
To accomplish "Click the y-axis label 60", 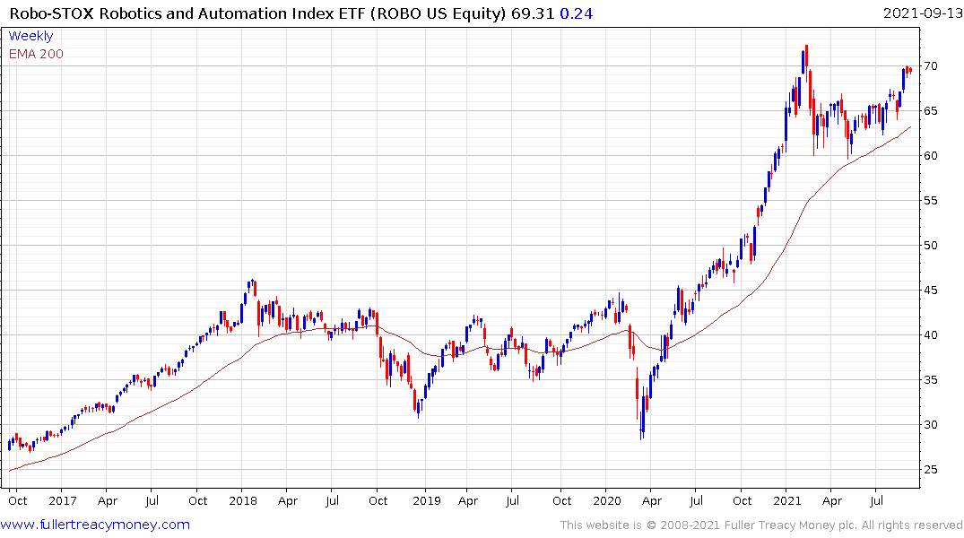I will click(931, 156).
